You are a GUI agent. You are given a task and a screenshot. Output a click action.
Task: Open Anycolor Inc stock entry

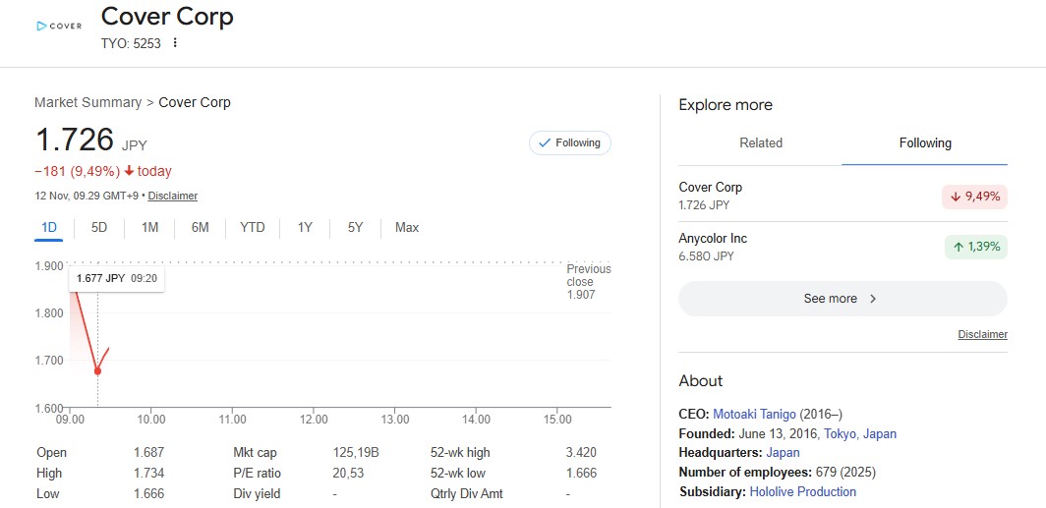coord(713,239)
